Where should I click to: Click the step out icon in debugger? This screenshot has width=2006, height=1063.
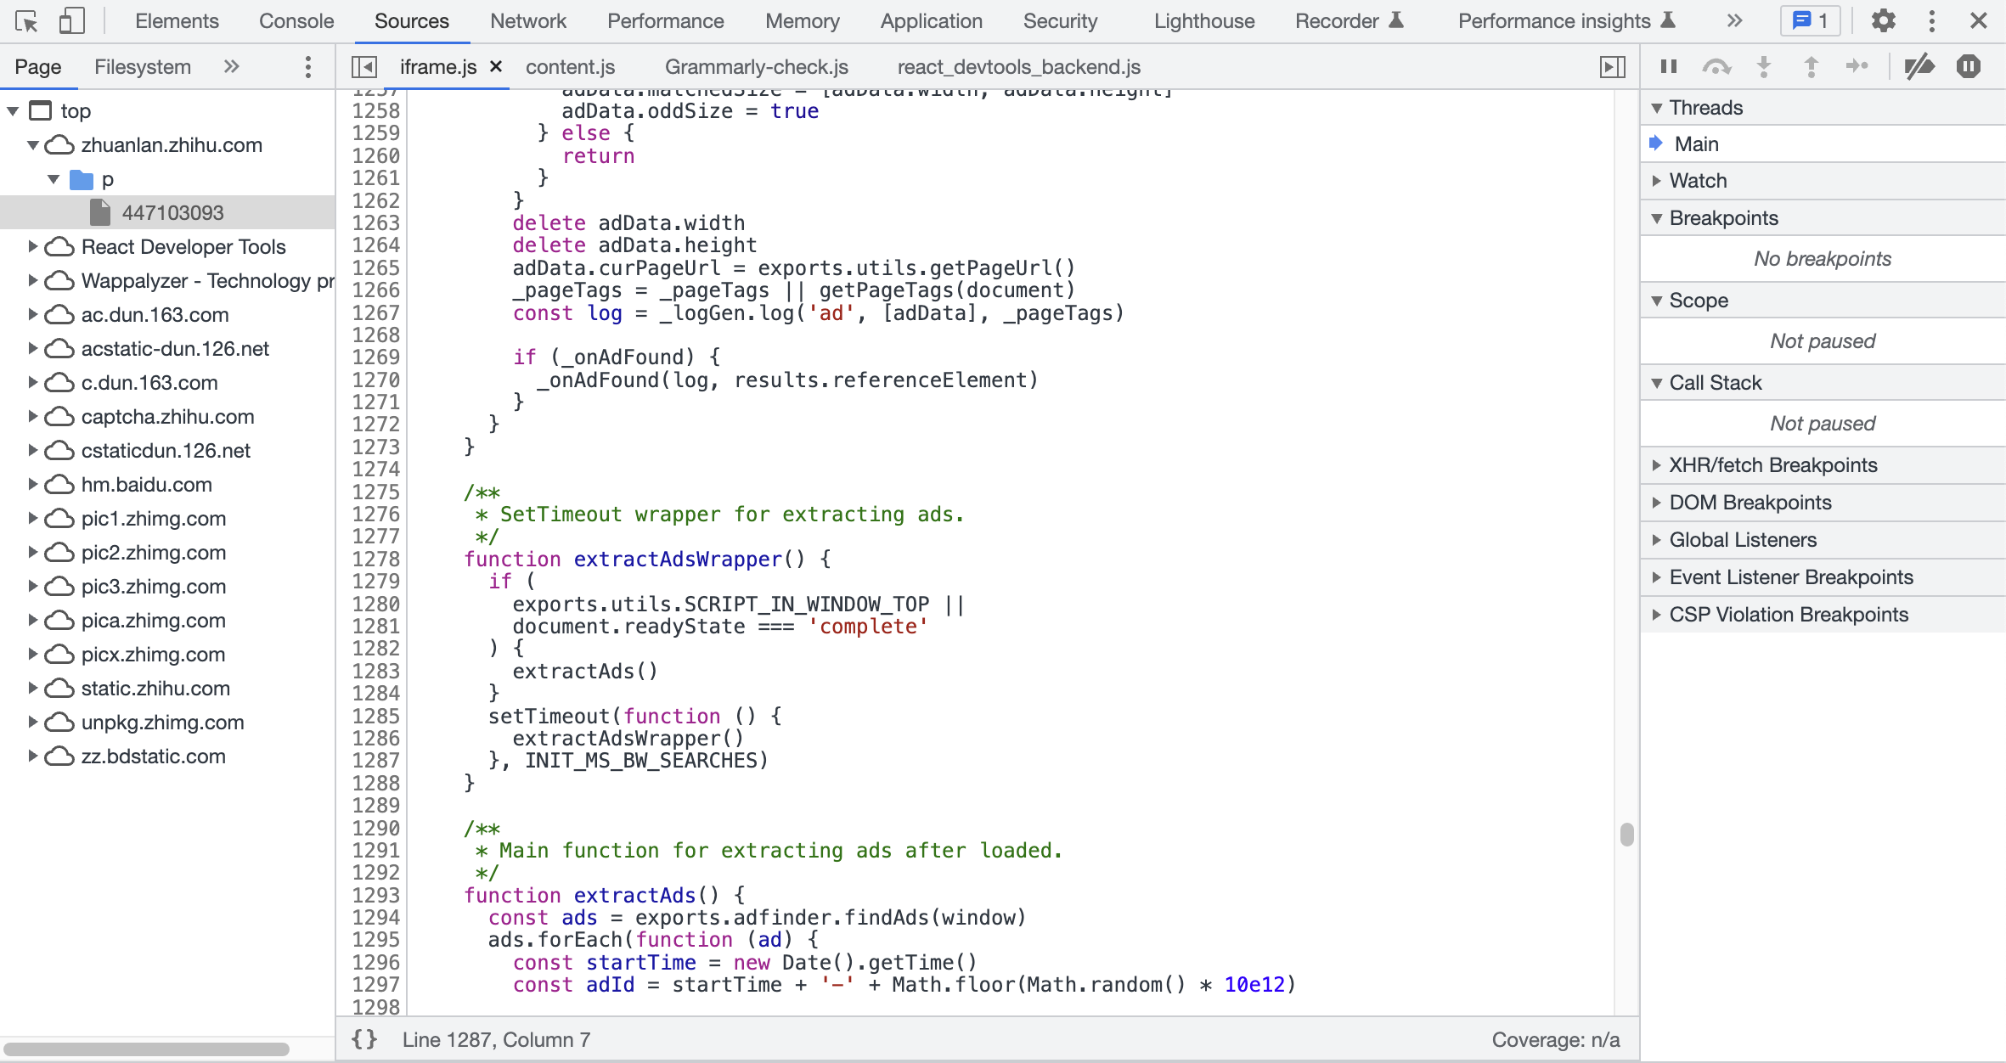tap(1811, 66)
